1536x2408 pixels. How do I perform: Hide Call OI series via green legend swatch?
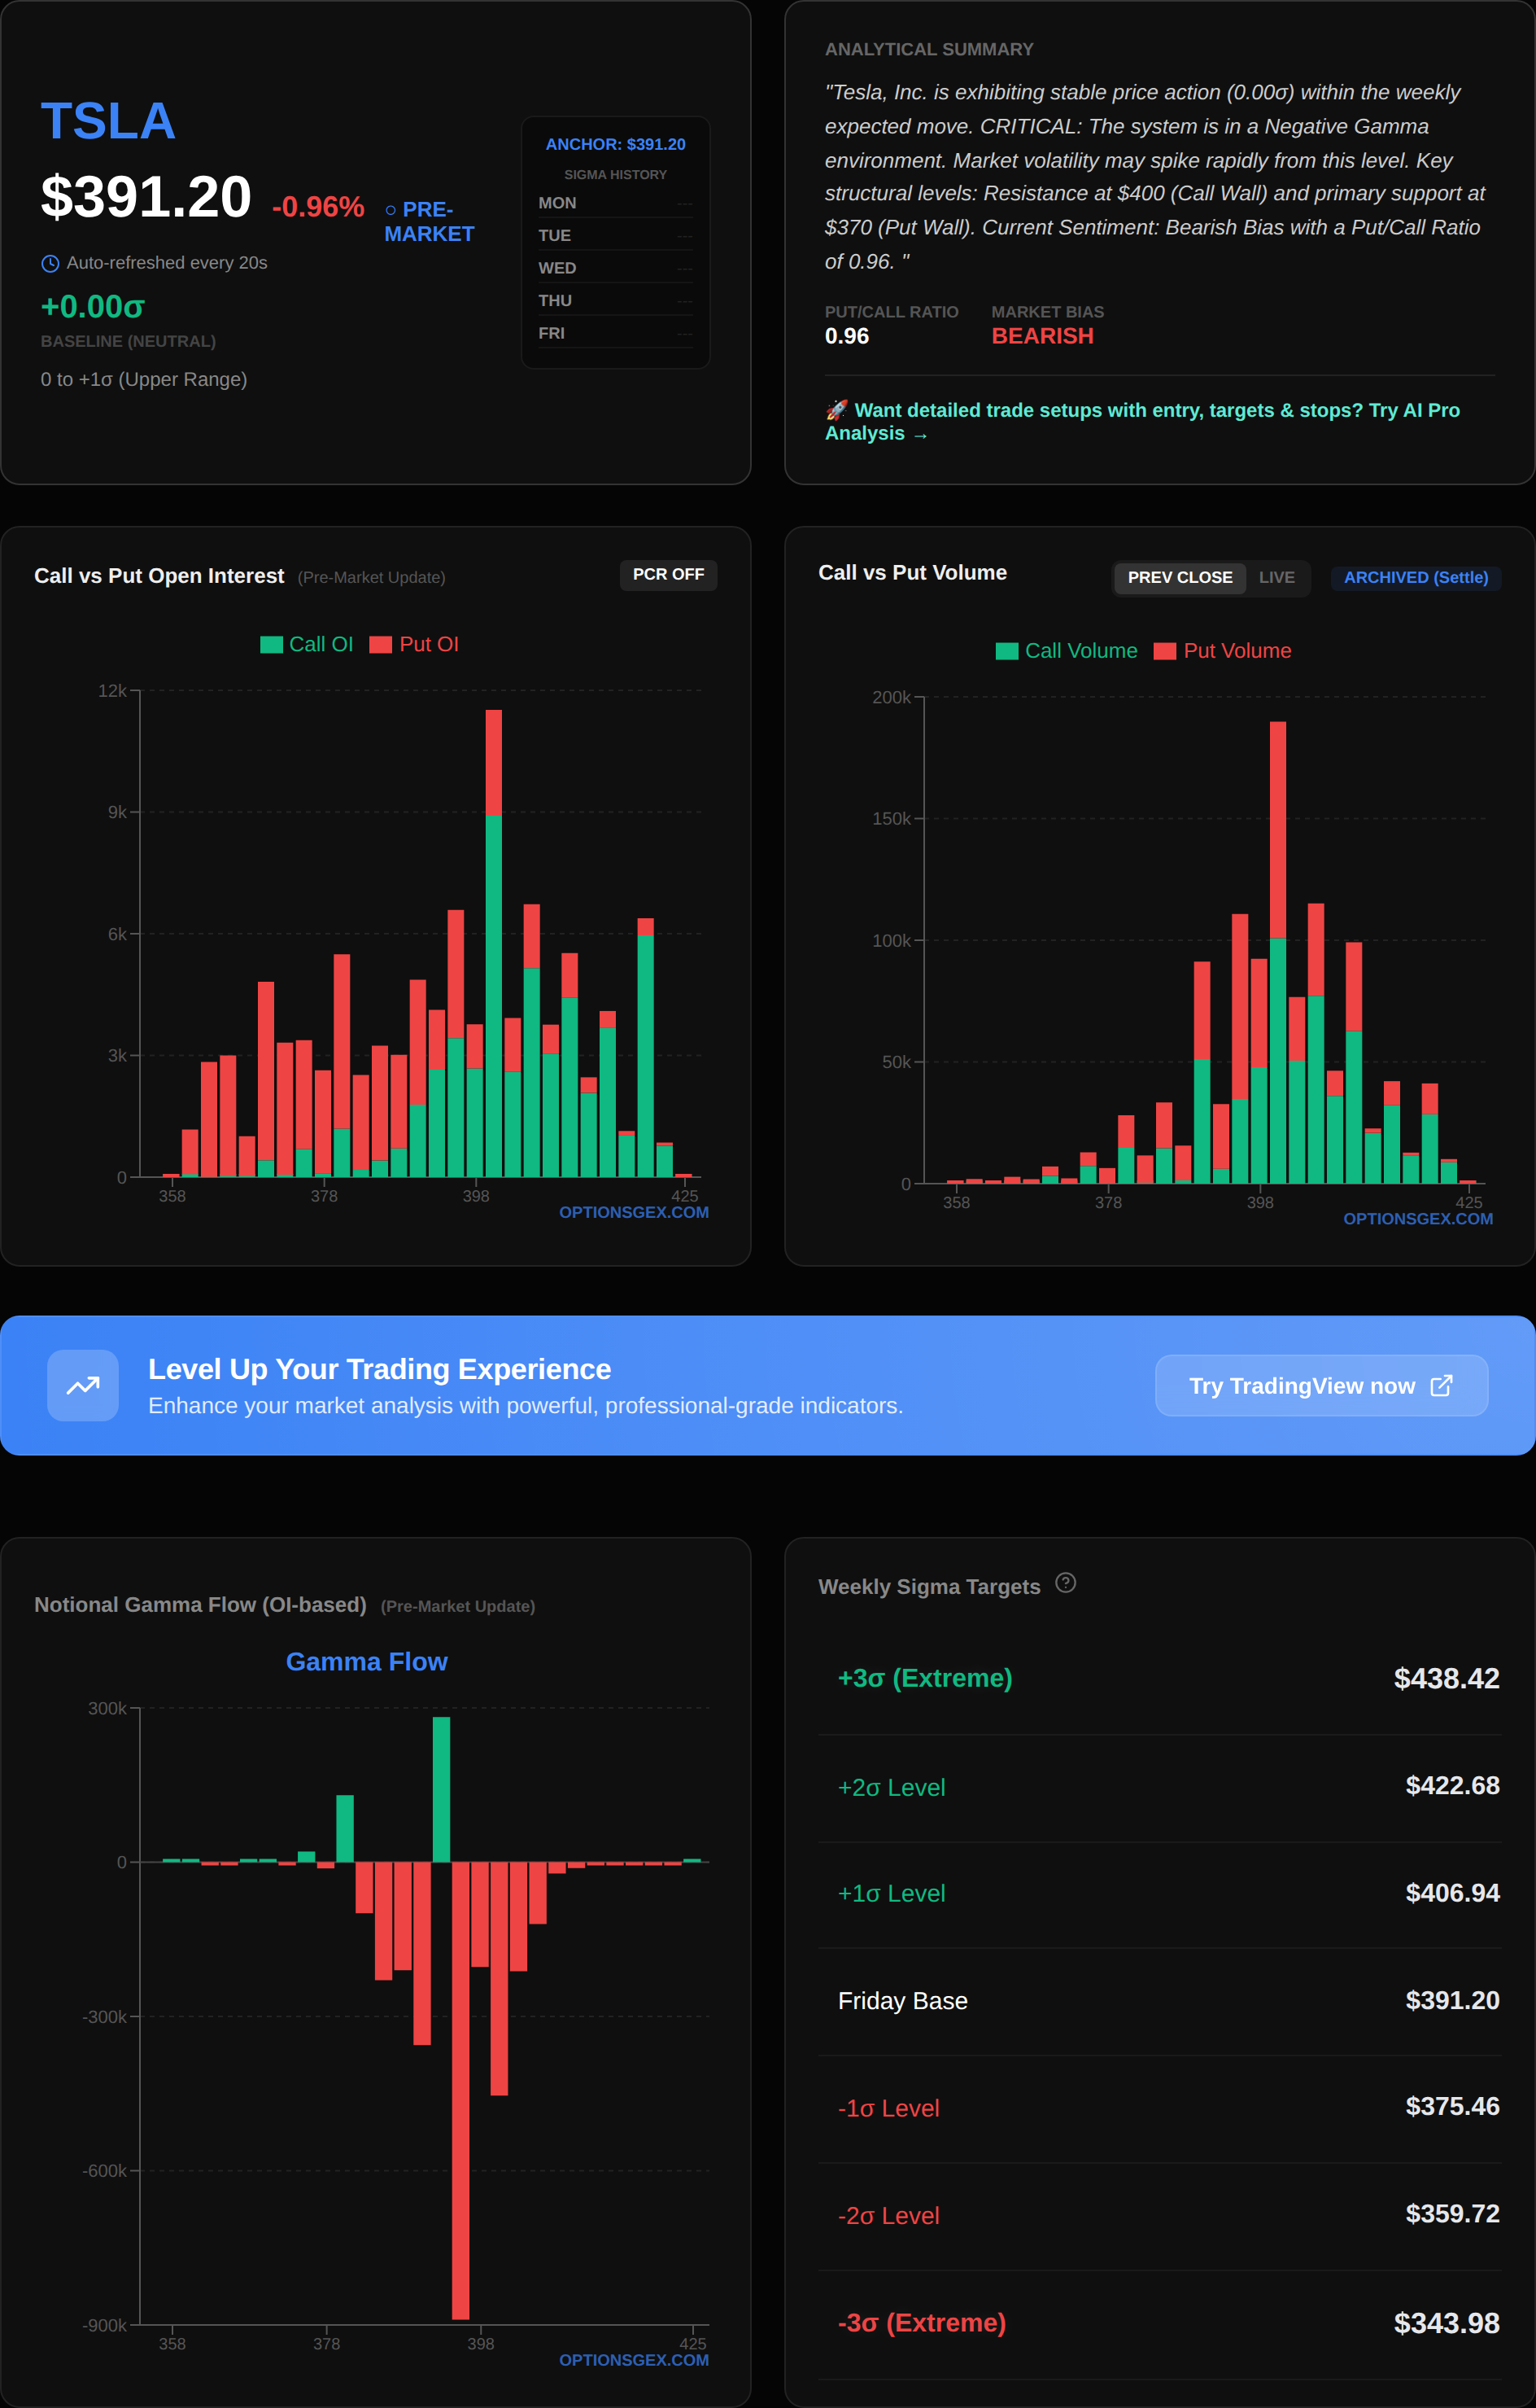coord(271,645)
